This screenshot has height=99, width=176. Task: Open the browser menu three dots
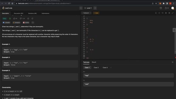click(x=174, y=4)
